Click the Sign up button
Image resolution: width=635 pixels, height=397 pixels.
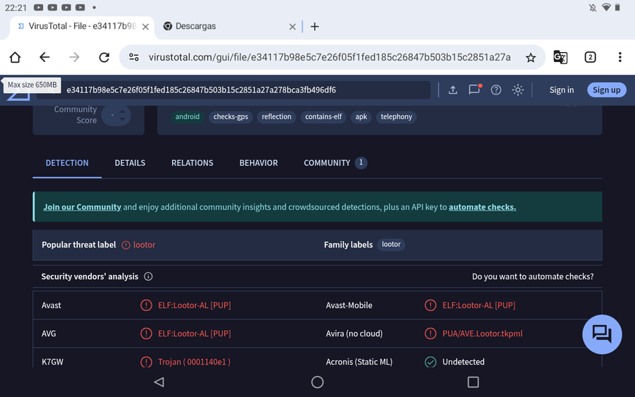pos(606,90)
